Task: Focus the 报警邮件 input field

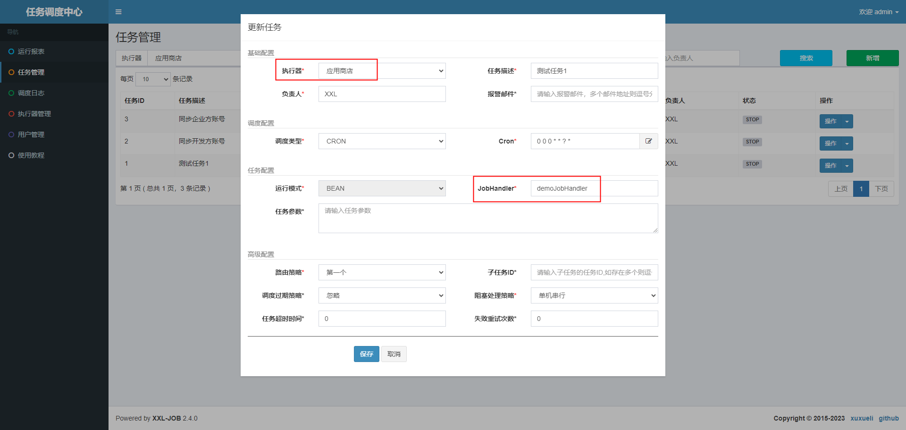Action: [595, 94]
